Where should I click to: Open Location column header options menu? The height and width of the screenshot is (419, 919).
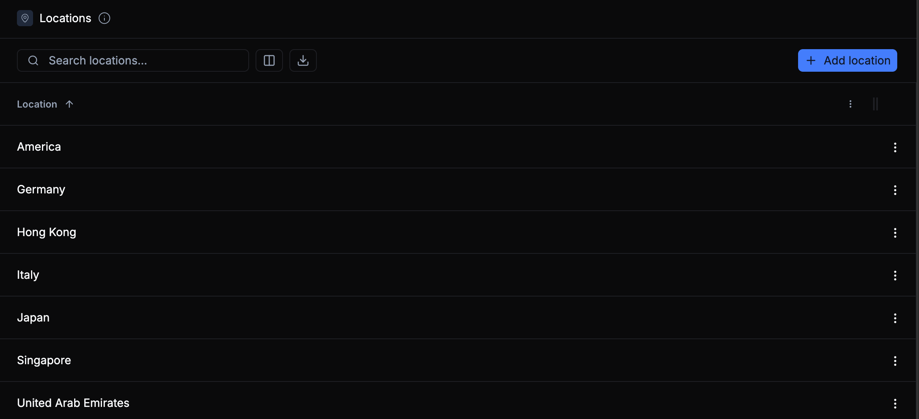[x=850, y=104]
